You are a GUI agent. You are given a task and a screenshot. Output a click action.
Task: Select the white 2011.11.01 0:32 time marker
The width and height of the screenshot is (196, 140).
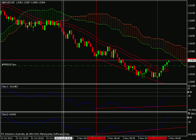[63, 138]
